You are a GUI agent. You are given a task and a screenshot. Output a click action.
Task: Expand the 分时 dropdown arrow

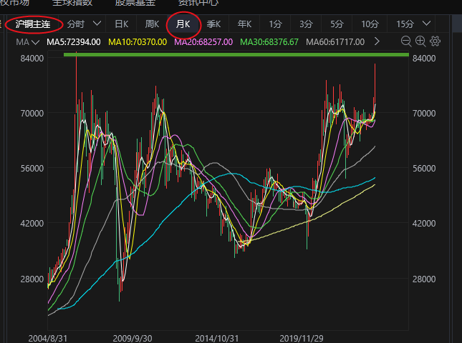coord(97,24)
